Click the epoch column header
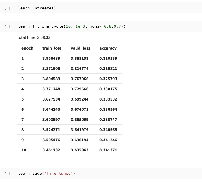202x184 pixels. [x=27, y=48]
